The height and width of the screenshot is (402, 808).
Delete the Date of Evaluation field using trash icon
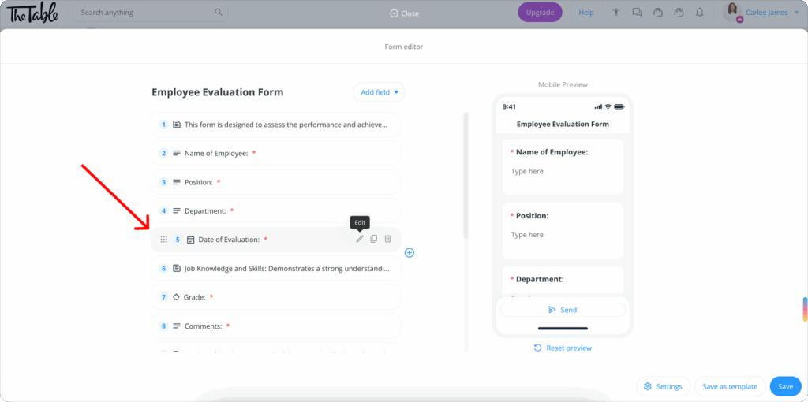(387, 239)
